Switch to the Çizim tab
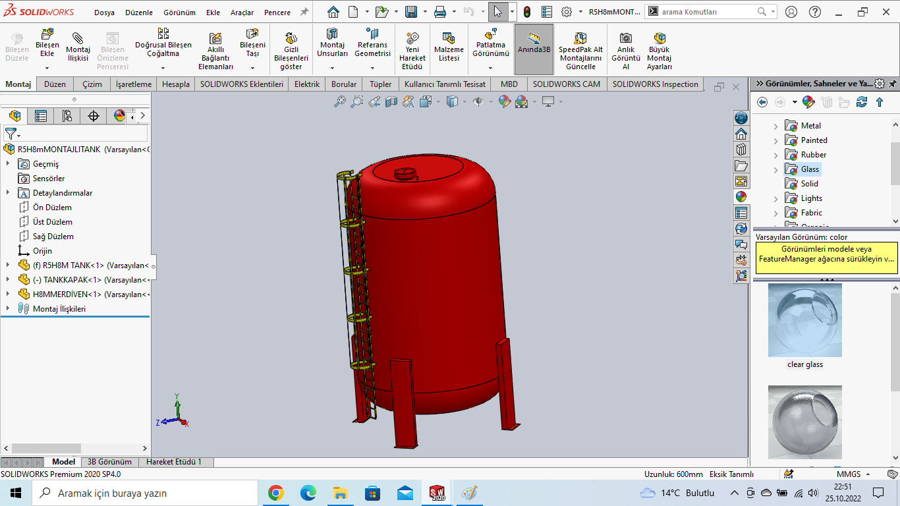 click(92, 84)
